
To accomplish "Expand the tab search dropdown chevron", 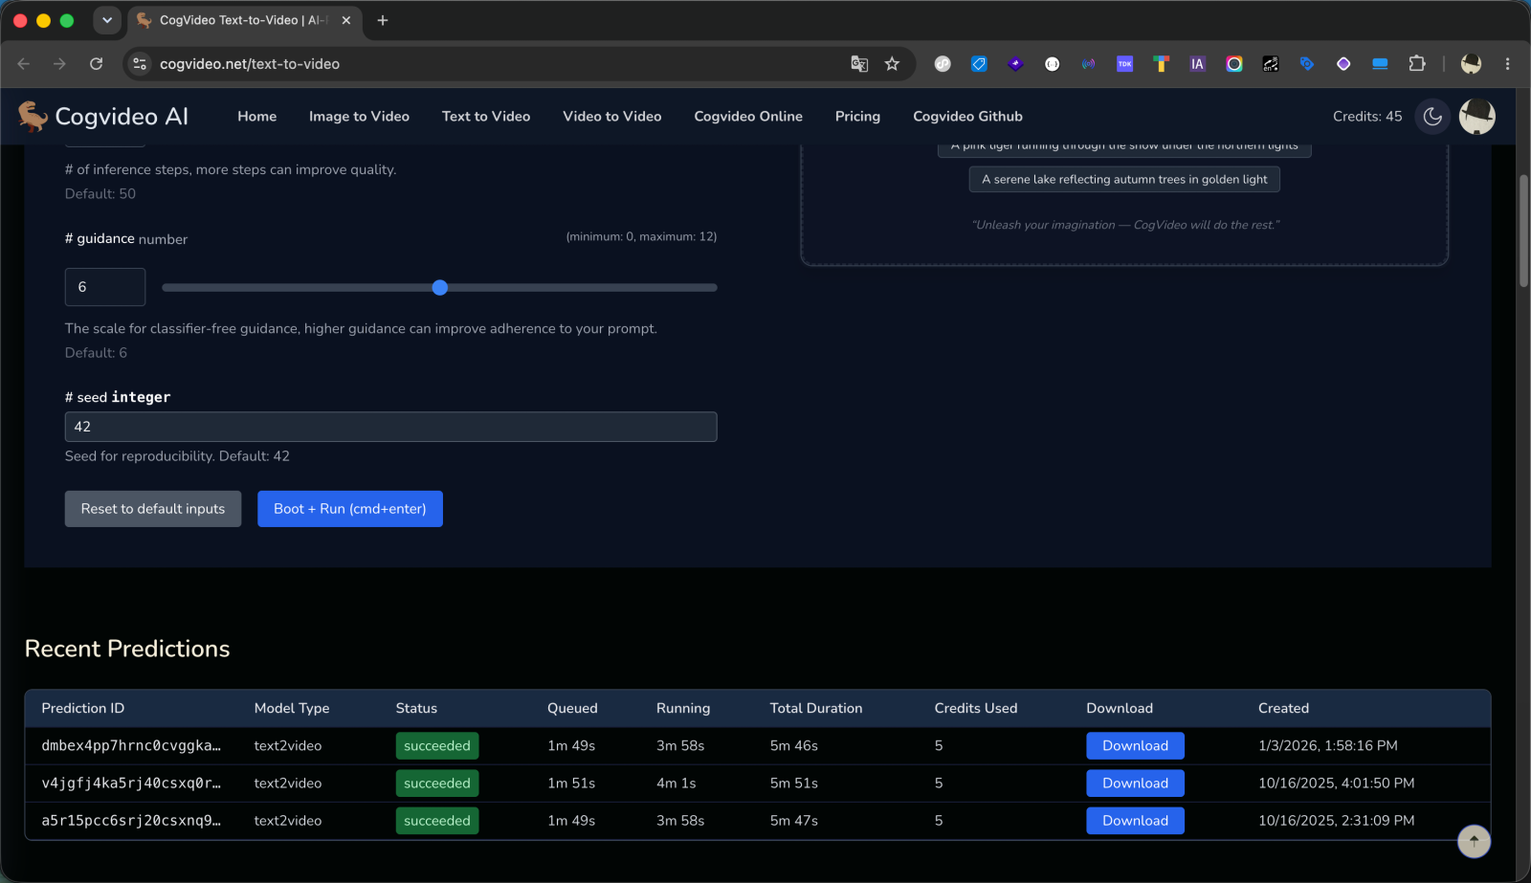I will (107, 20).
